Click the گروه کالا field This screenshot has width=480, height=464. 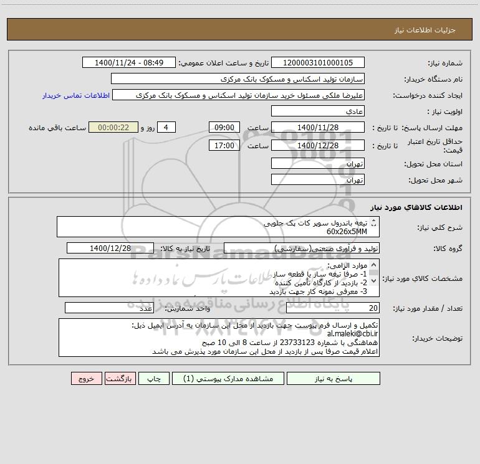pos(302,248)
